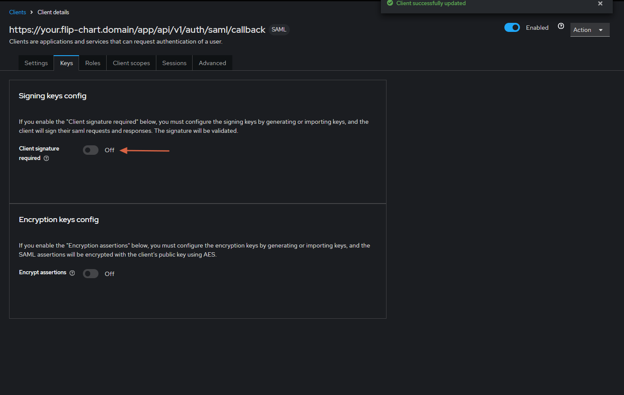This screenshot has height=395, width=624.
Task: Select the Keys tab
Action: pos(67,63)
